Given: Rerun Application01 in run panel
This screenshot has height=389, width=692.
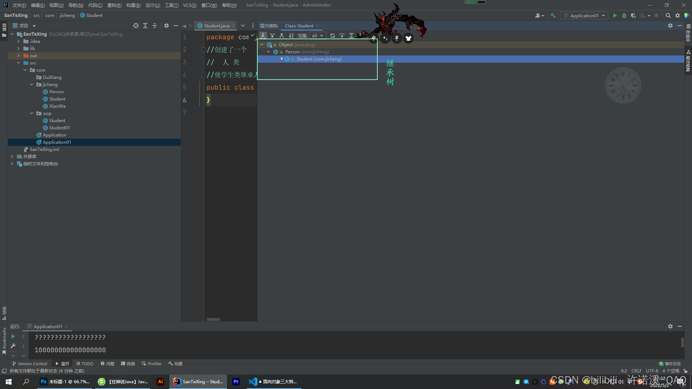Looking at the screenshot, I should point(13,336).
